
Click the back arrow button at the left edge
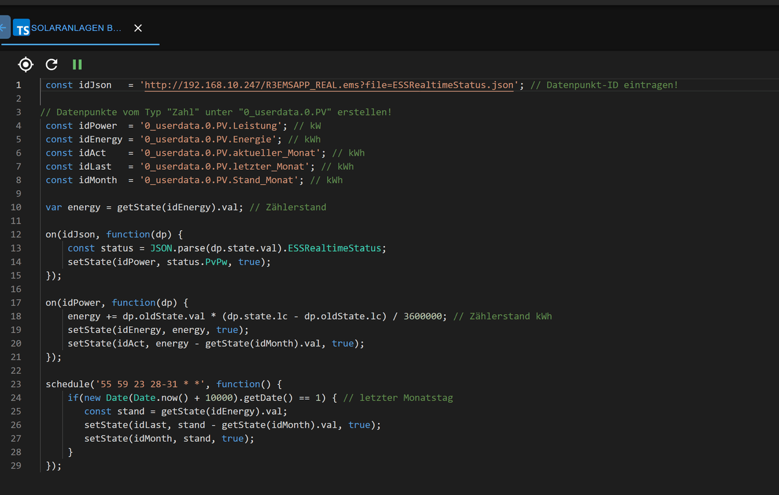coord(4,28)
